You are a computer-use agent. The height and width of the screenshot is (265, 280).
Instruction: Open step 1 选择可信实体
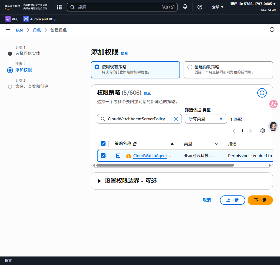27,53
